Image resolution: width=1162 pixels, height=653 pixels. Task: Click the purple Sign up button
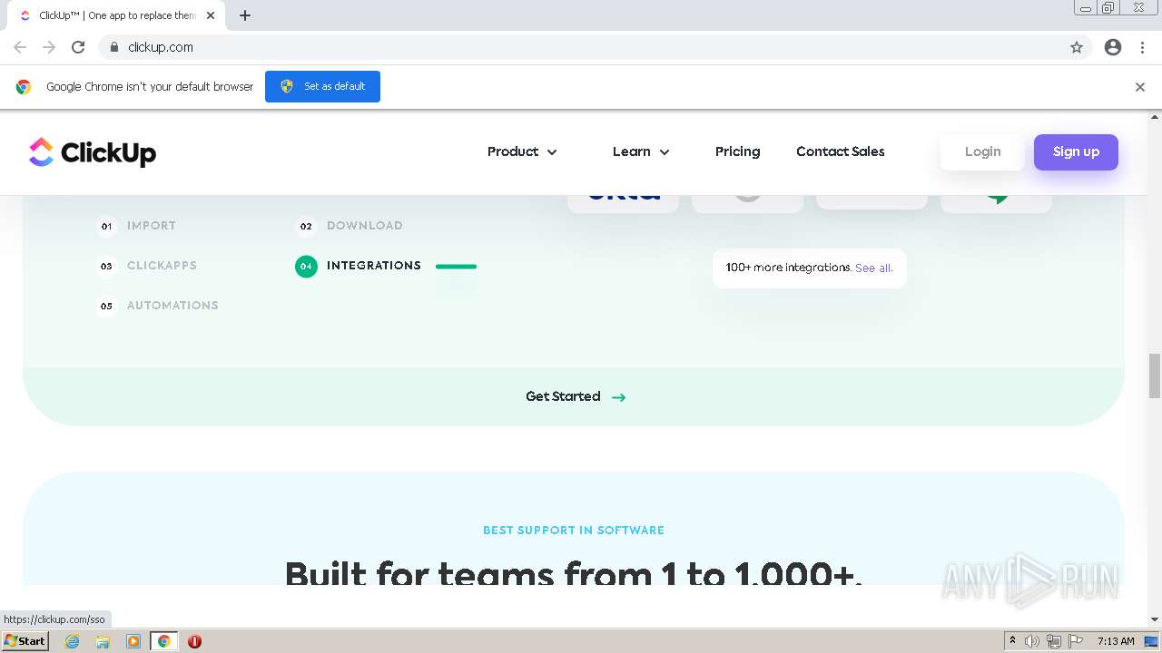point(1076,151)
